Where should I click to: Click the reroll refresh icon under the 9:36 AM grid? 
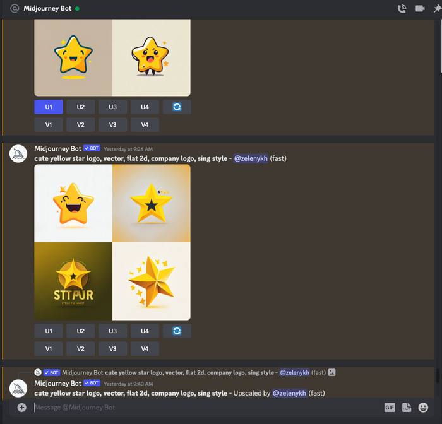[177, 331]
